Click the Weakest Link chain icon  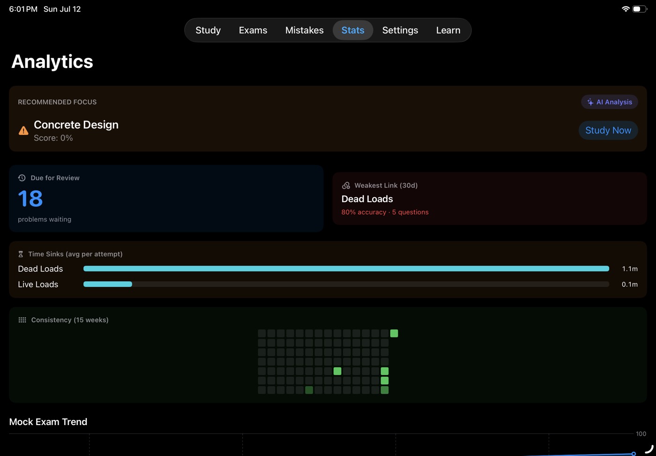(x=346, y=186)
